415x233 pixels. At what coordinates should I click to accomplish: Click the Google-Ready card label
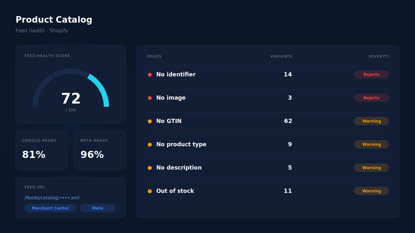(x=39, y=140)
